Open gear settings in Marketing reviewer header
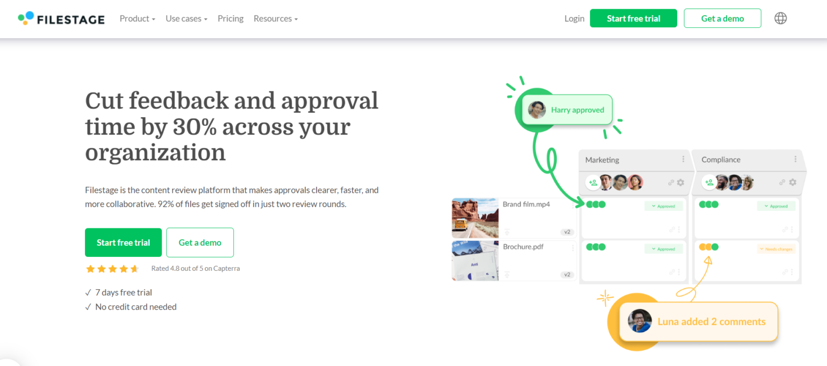 coord(681,182)
